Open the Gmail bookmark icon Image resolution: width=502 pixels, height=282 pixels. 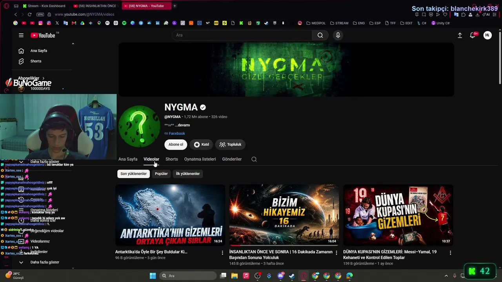74,23
